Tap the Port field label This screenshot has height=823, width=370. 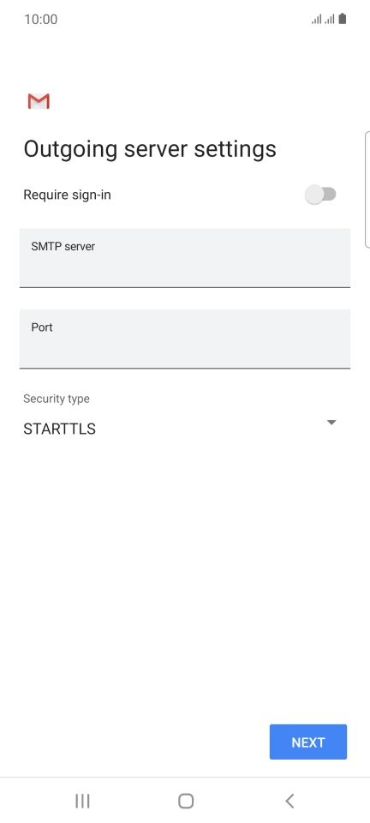[x=42, y=327]
